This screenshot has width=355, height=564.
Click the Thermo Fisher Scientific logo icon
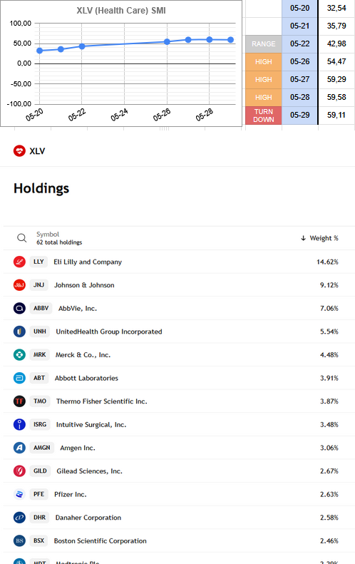(19, 401)
